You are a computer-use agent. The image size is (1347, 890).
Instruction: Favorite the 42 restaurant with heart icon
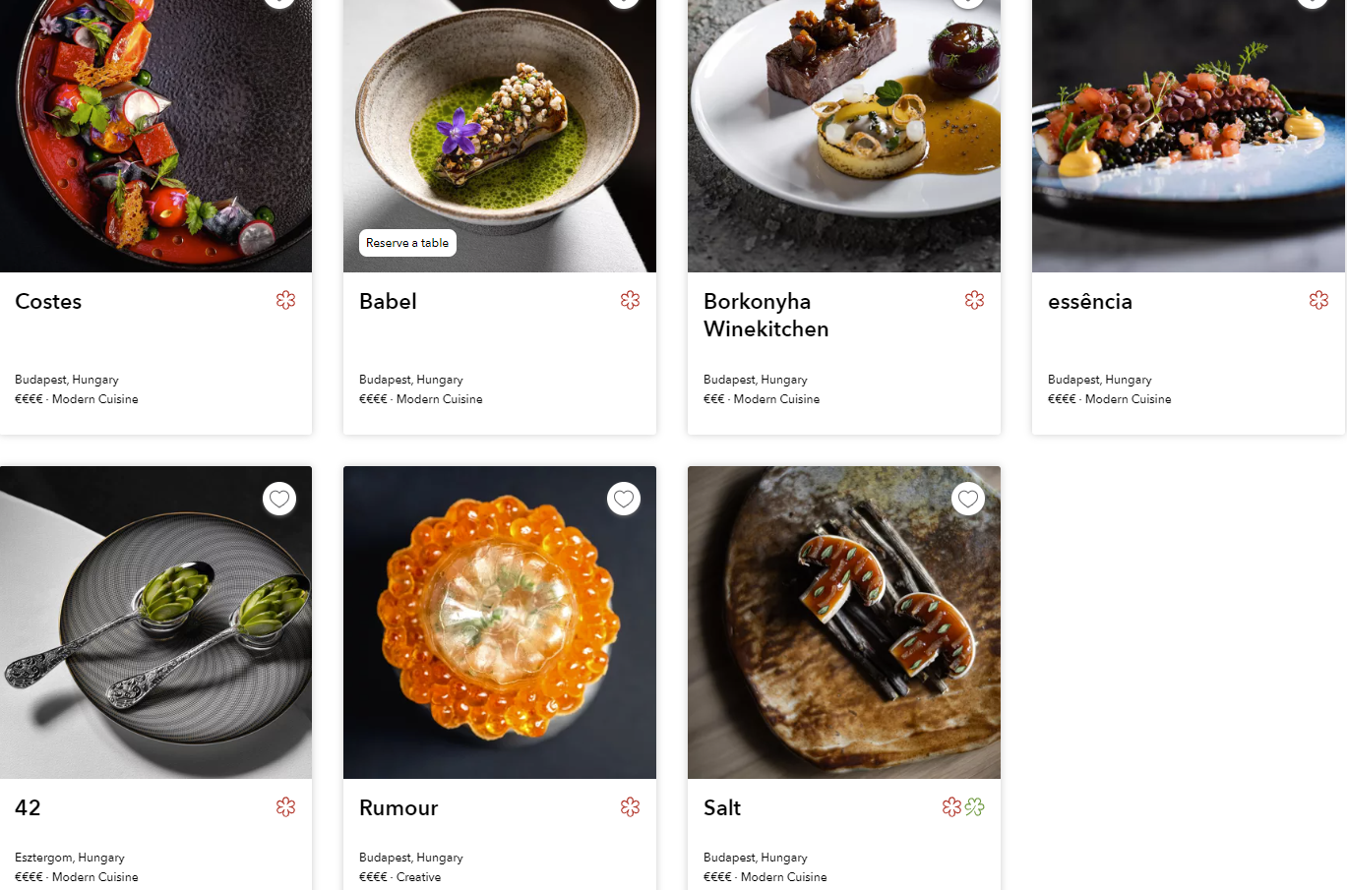click(x=279, y=499)
